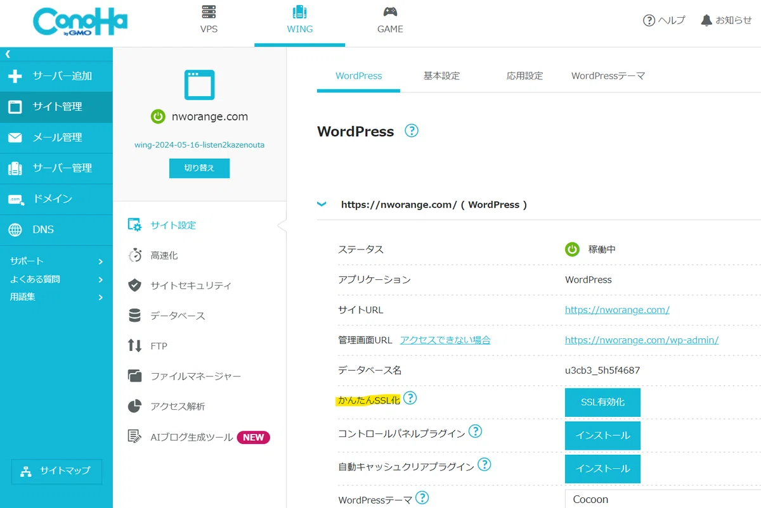Open the サイトマップ button
Viewport: 761px width, 508px height.
coord(56,471)
